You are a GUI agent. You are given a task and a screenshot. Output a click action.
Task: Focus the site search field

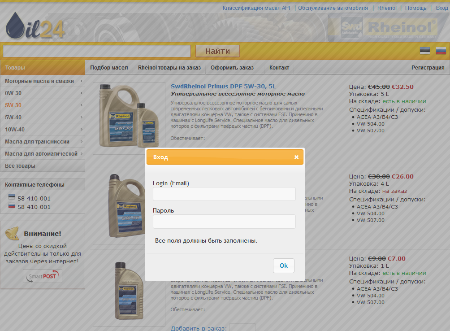[x=97, y=51]
